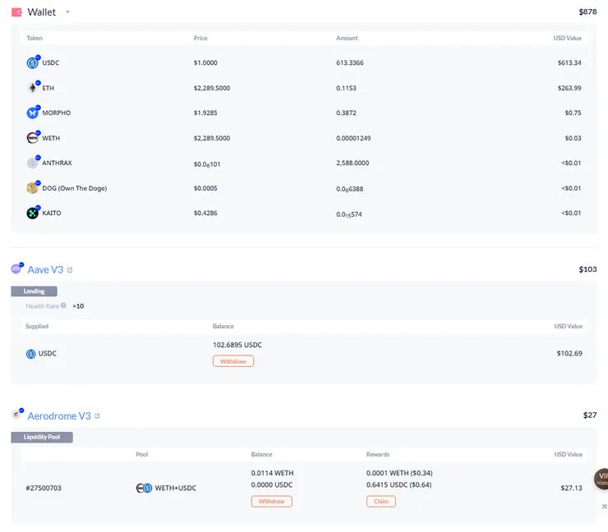
Task: Click the WETH token icon in Wallet
Action: (x=33, y=138)
